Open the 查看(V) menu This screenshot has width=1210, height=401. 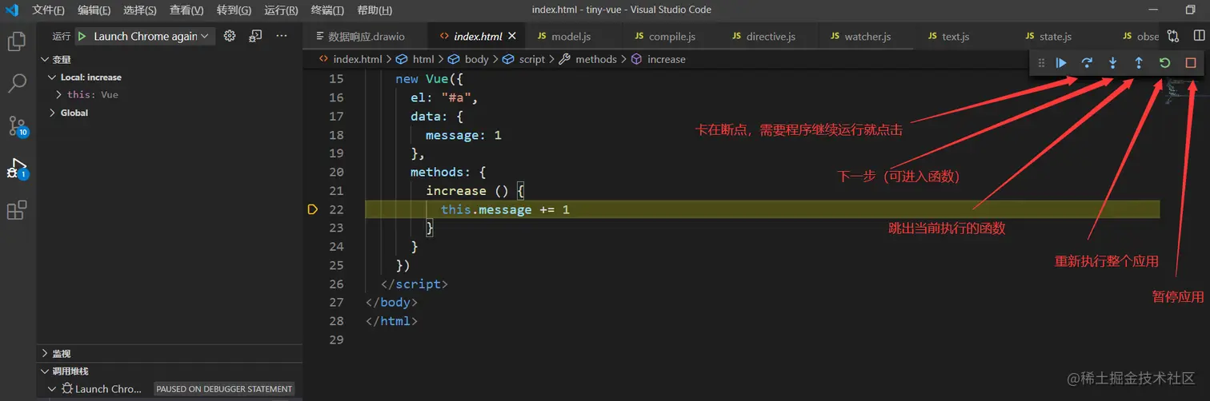pyautogui.click(x=186, y=10)
